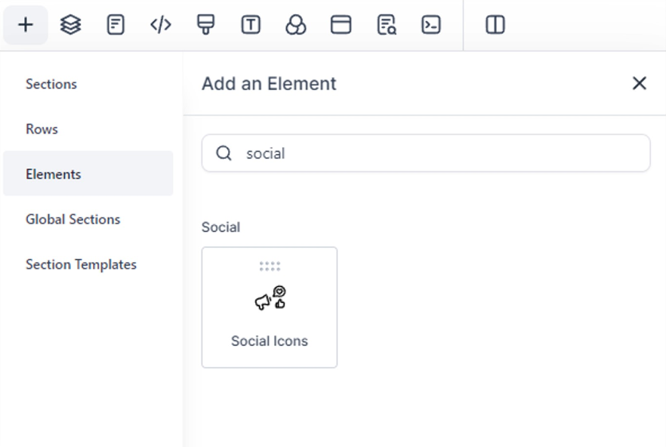666x447 pixels.
Task: Click the 'Social Icons' label text
Action: click(x=270, y=341)
